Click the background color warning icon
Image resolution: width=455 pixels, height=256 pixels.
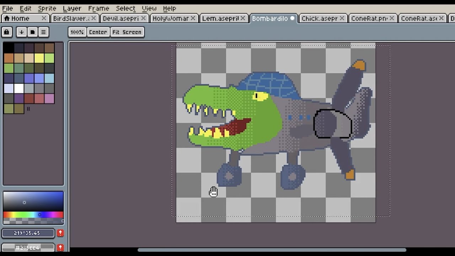tap(60, 247)
